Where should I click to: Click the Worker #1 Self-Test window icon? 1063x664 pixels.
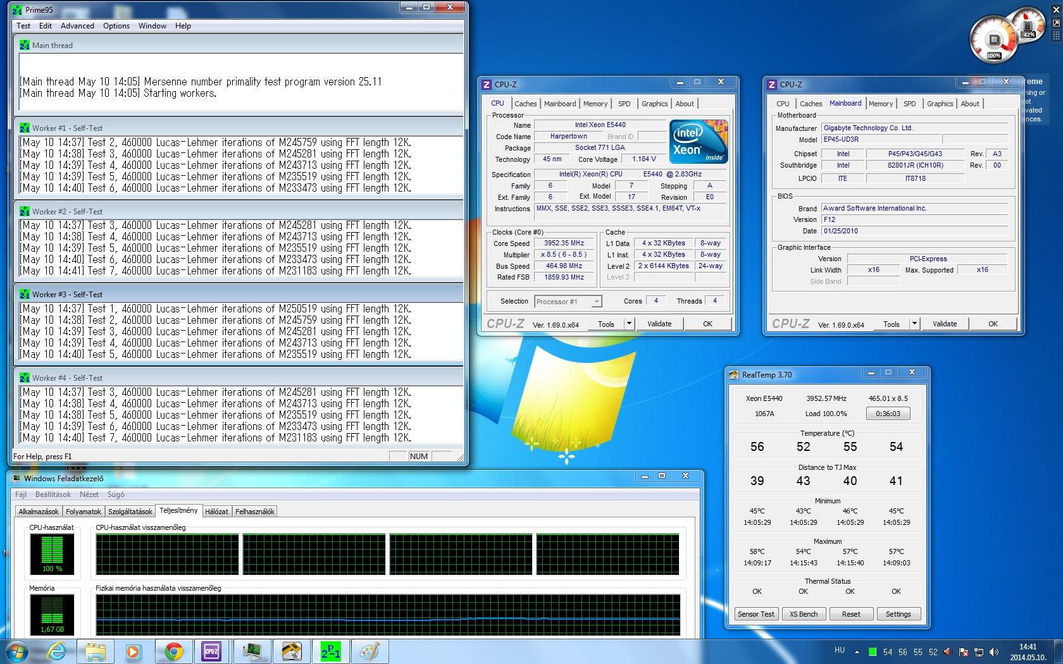click(25, 128)
